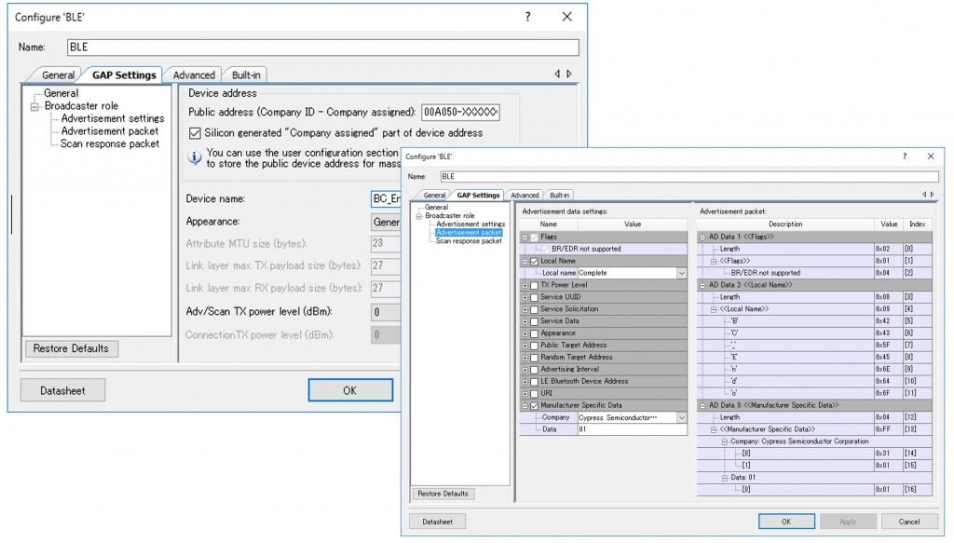Collapse Company Cypress Semiconductor Corporation packet node

pos(725,442)
